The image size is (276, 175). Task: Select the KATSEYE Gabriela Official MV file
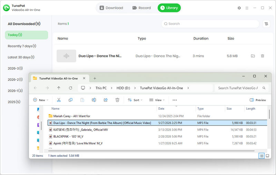pos(158,130)
